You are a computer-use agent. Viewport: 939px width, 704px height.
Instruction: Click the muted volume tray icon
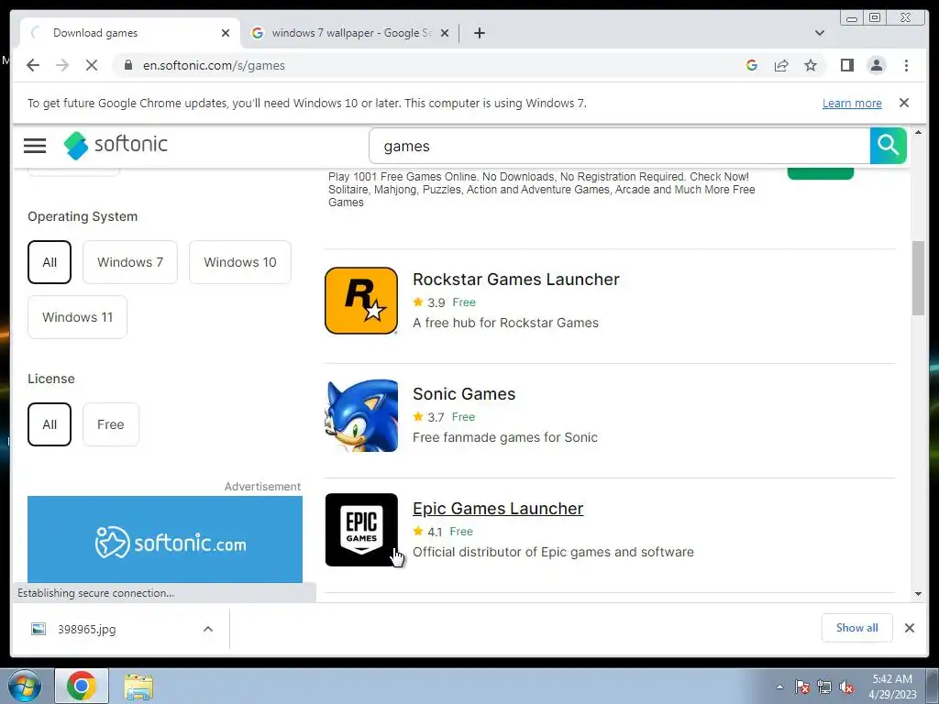pos(846,687)
